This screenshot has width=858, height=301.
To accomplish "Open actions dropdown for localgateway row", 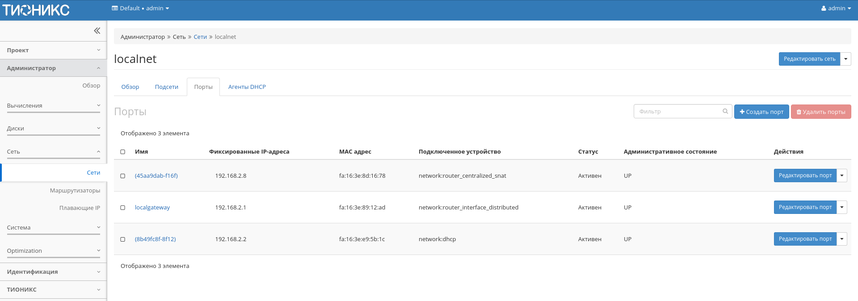I will [x=841, y=207].
